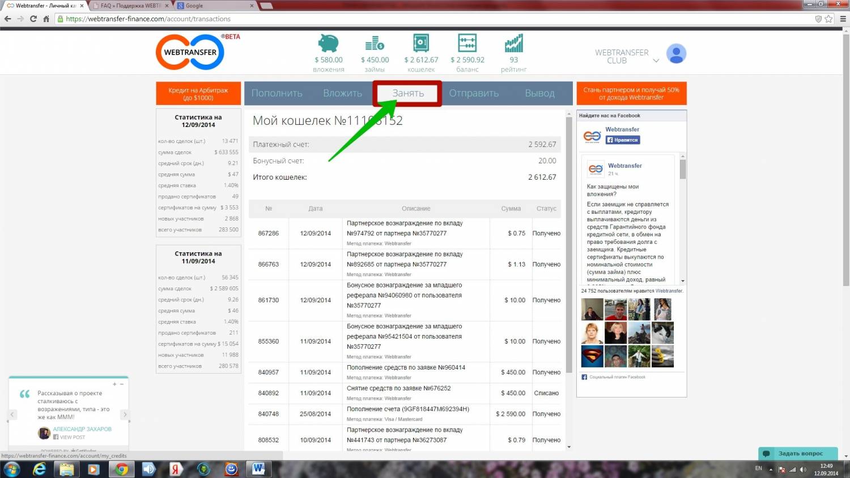Click the address bar URL
Viewport: 850px width, 478px height.
(148, 19)
